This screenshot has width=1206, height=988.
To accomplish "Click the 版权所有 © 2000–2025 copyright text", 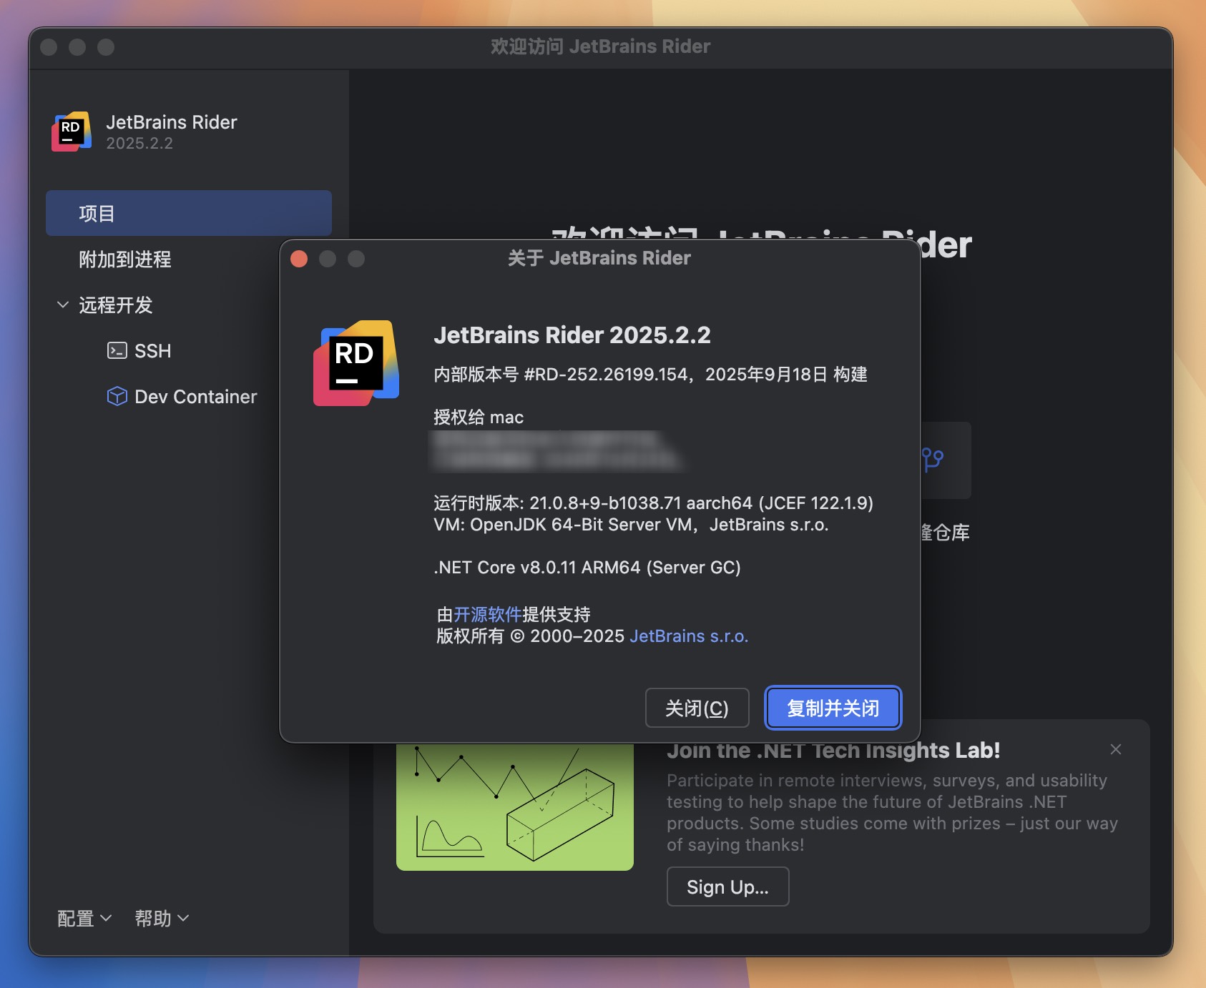I will 531,636.
